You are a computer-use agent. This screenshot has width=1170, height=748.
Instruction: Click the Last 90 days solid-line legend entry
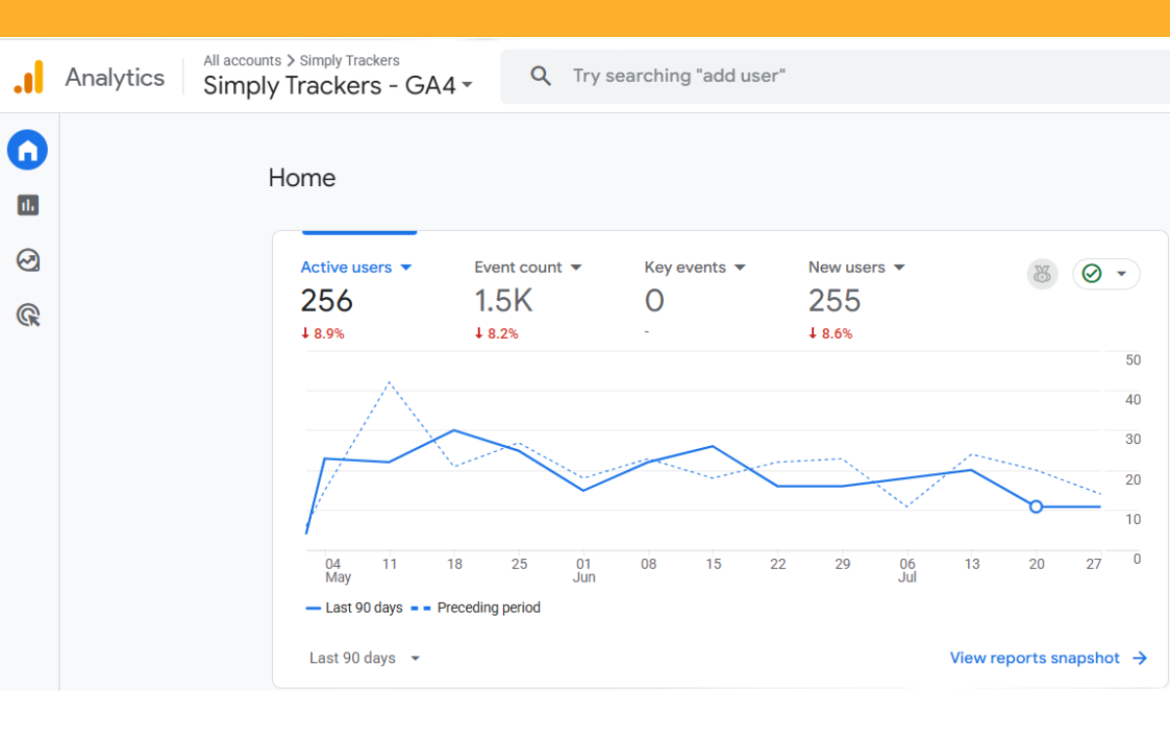[354, 608]
